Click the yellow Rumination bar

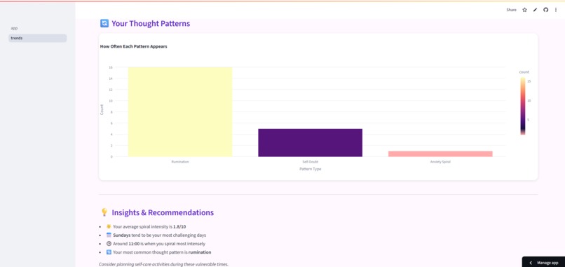180,111
